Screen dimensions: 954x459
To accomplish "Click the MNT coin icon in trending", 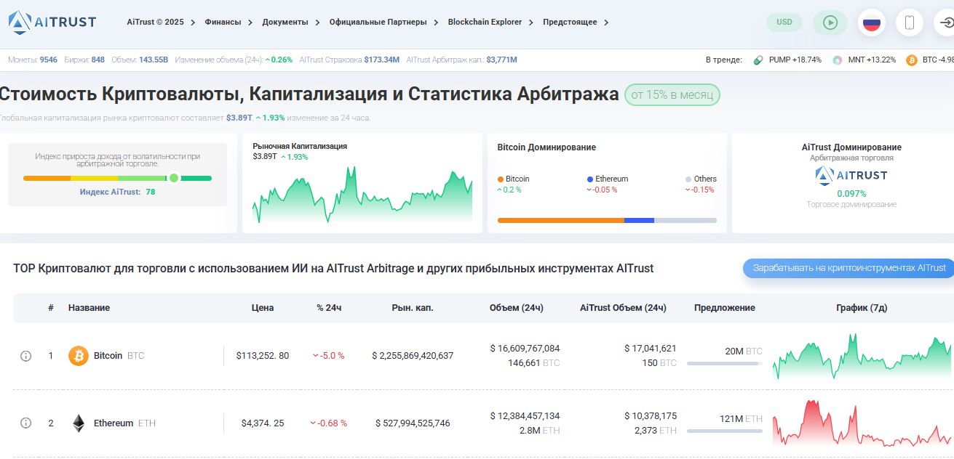I will [838, 60].
